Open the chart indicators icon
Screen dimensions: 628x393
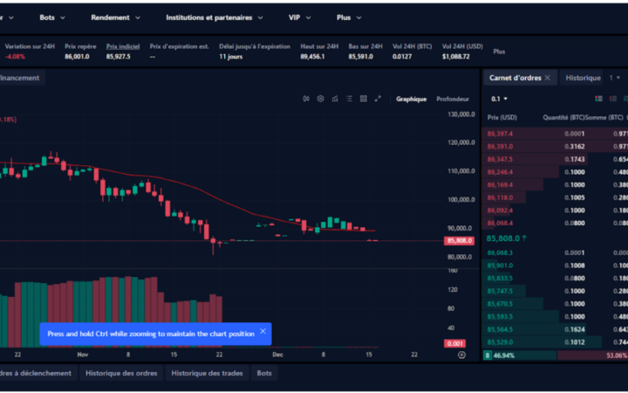pyautogui.click(x=335, y=99)
